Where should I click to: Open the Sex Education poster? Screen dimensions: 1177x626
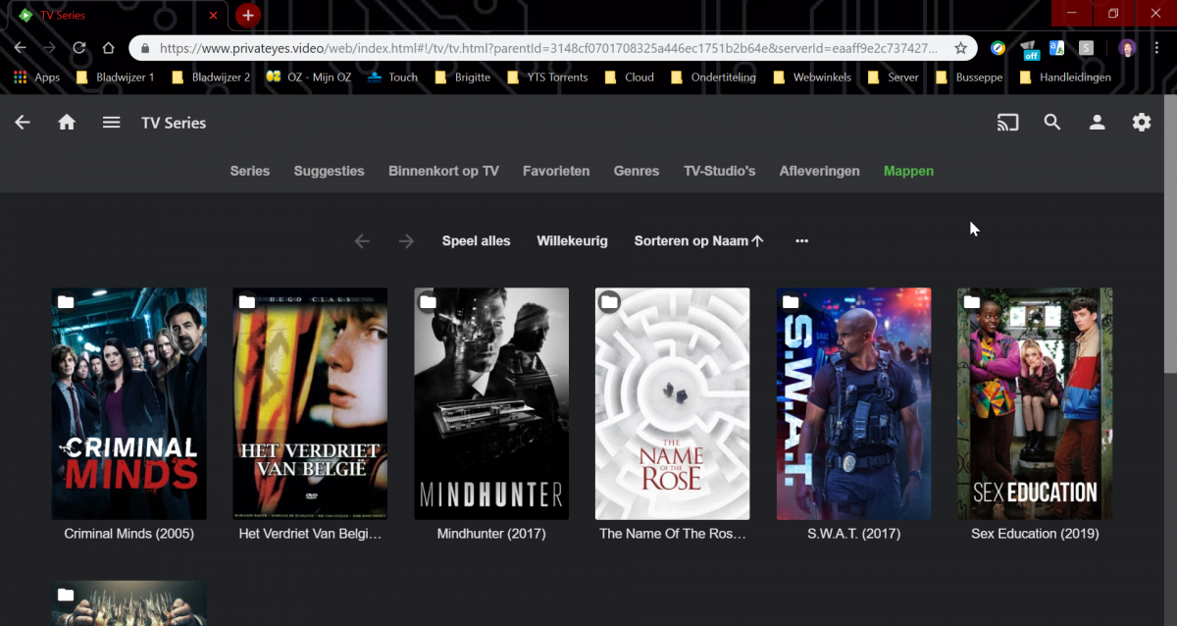[x=1035, y=403]
